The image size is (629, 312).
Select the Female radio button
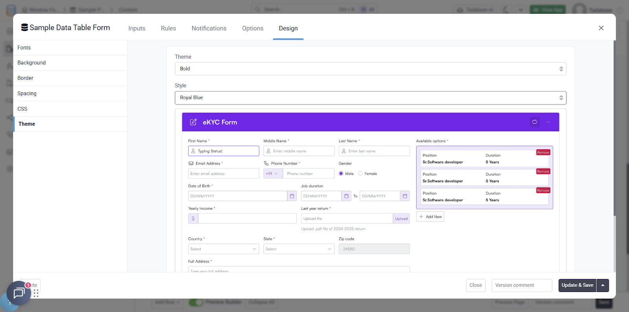(360, 174)
